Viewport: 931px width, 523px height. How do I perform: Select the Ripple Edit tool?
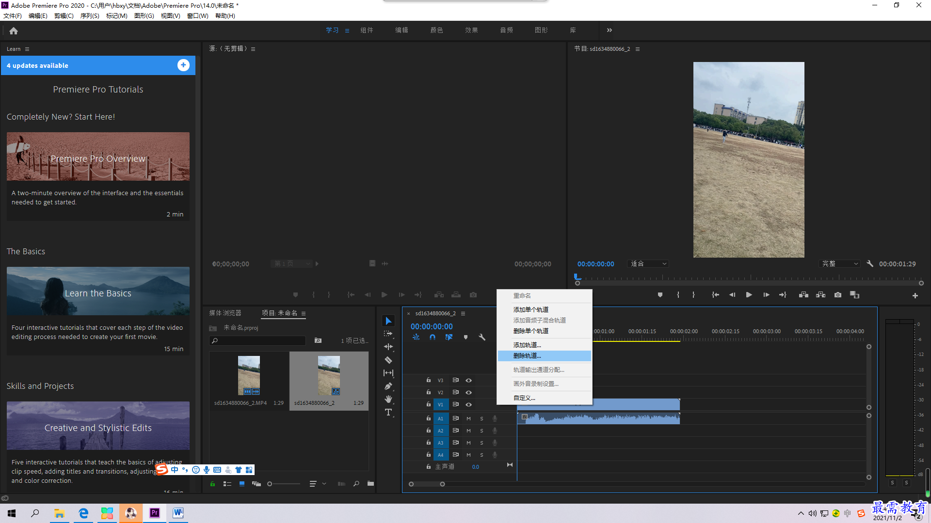click(x=388, y=347)
